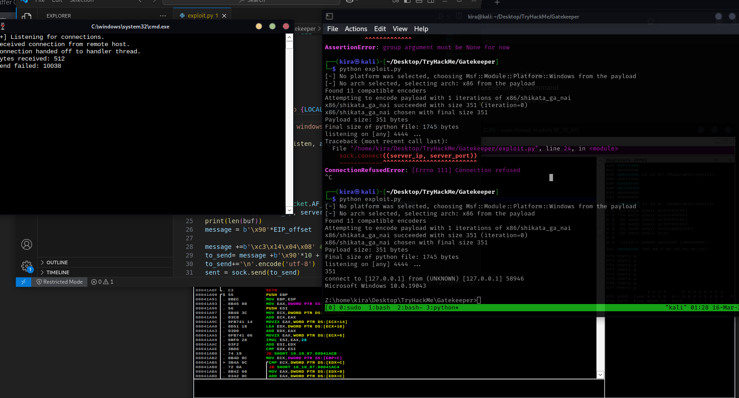Expand the OUTLINE section in Explorer
739x398 pixels.
tap(105, 262)
